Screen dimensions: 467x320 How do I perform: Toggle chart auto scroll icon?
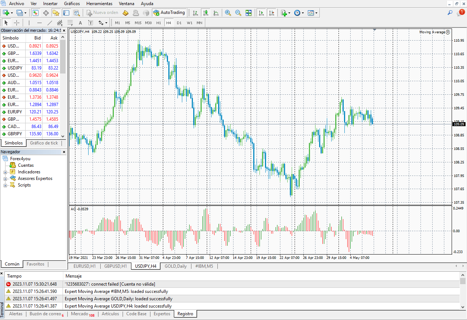coord(261,13)
